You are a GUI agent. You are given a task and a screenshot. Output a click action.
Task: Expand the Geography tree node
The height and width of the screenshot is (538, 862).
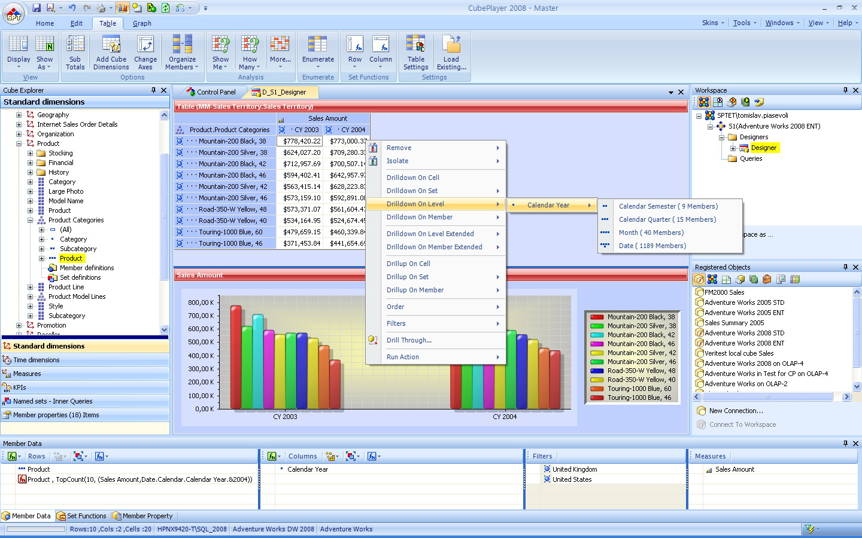pyautogui.click(x=19, y=115)
